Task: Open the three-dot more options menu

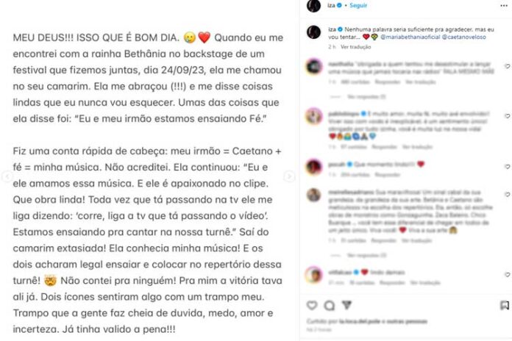Action: click(504, 6)
